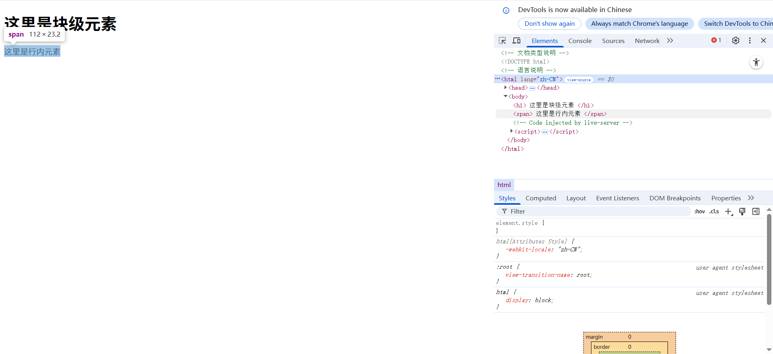Expand the head element node
Image resolution: width=773 pixels, height=354 pixels.
506,88
